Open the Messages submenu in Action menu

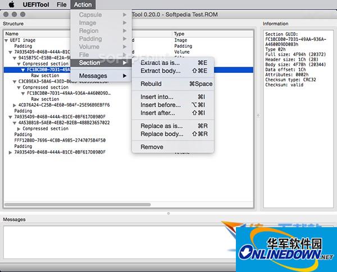[x=101, y=76]
